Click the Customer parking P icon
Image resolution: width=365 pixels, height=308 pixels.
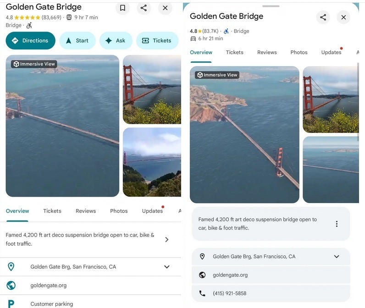pos(11,303)
